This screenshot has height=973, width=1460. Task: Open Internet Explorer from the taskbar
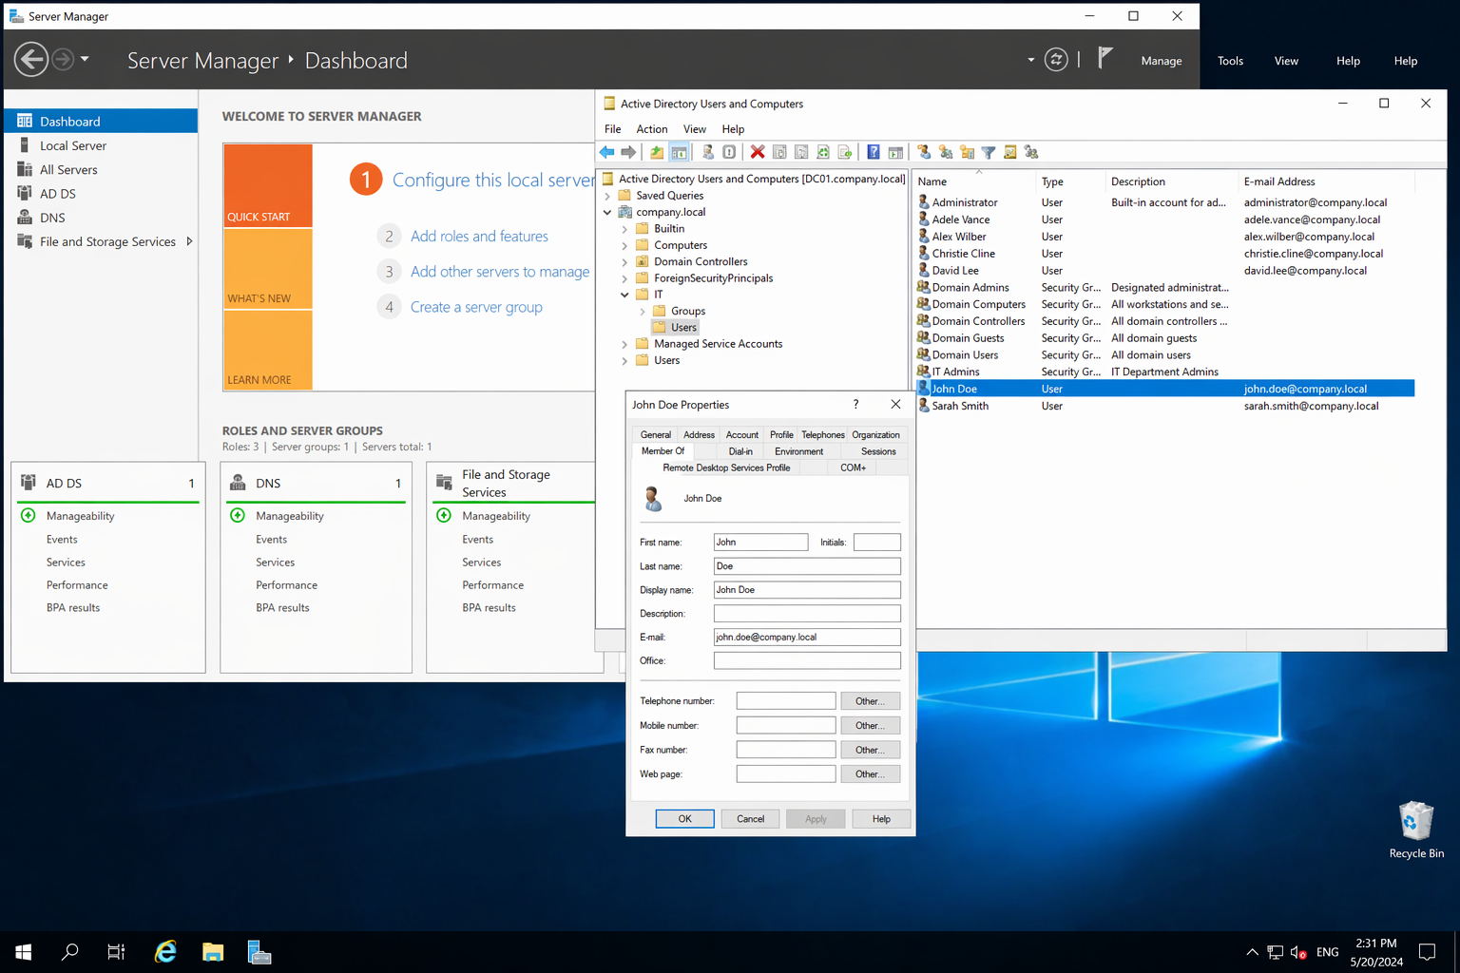coord(165,951)
